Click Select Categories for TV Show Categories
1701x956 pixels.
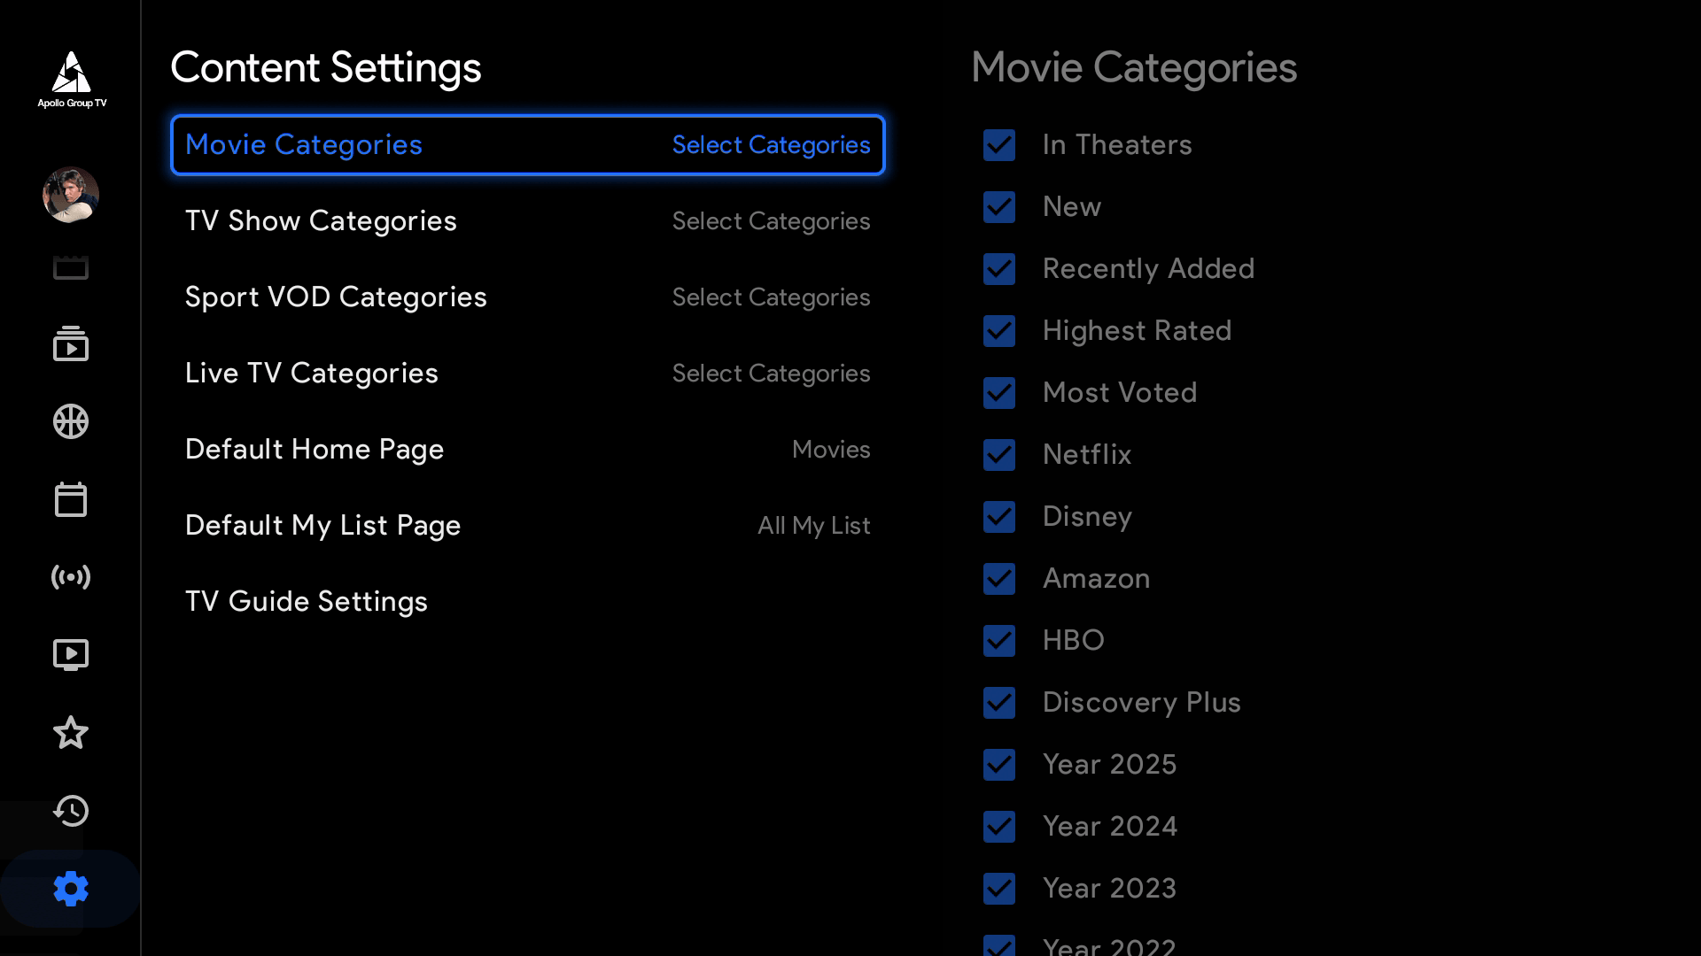[x=771, y=221]
